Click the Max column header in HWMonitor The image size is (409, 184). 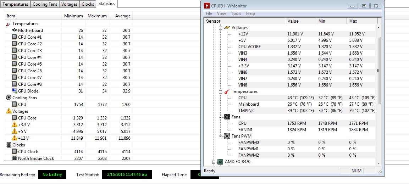[362, 21]
